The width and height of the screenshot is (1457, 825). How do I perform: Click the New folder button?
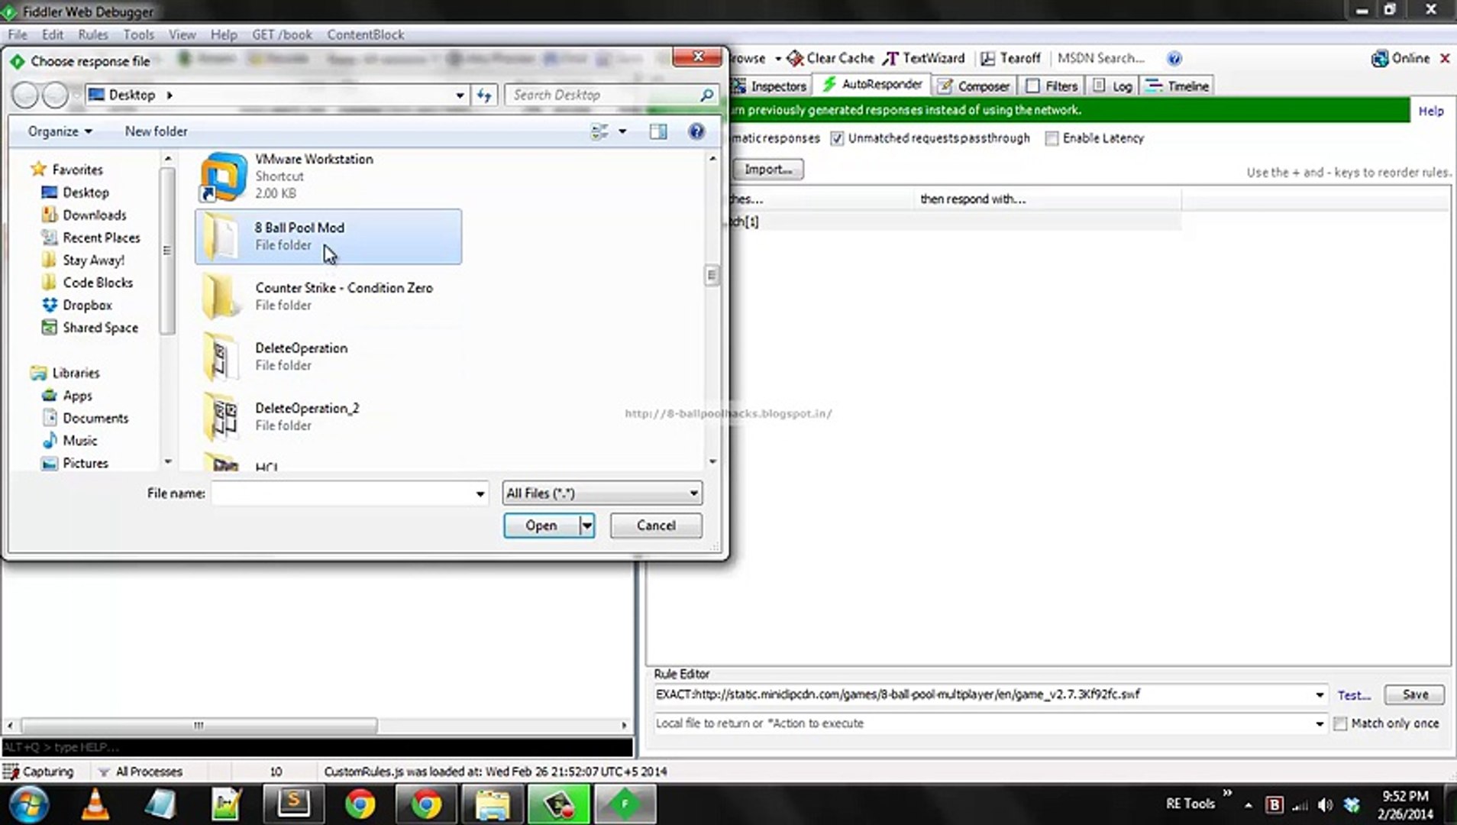[x=156, y=131]
